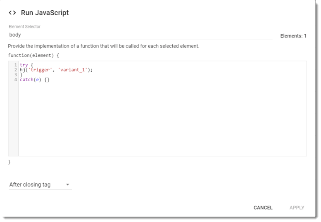Click the Element Selector field containing body
Image resolution: width=321 pixels, height=222 pixels.
click(x=140, y=35)
